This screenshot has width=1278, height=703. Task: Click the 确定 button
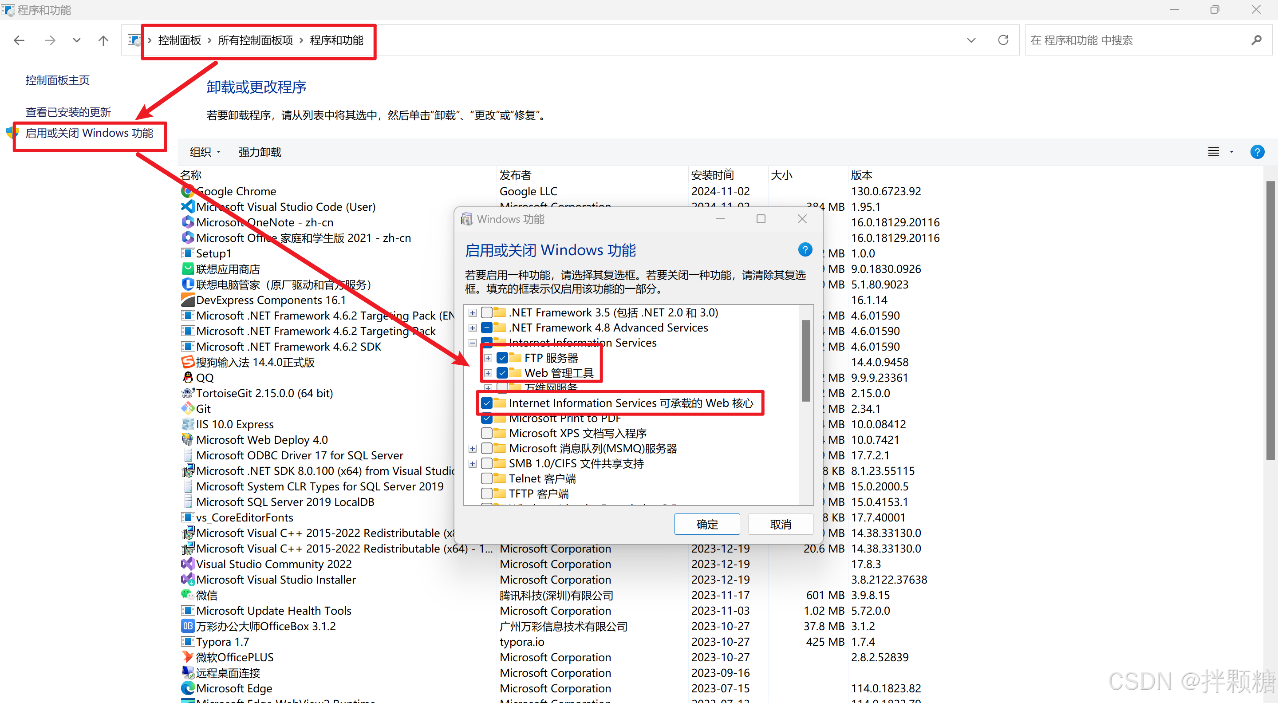point(706,524)
